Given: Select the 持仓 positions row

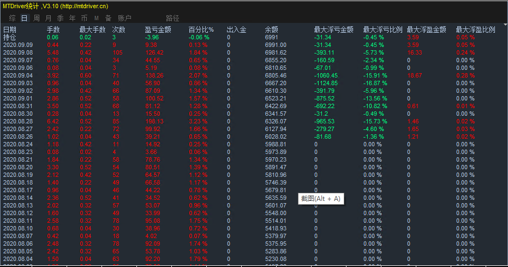Looking at the screenshot, I should (x=10, y=37).
